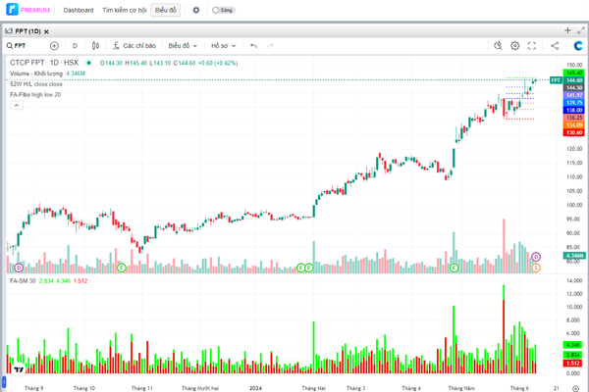Open chart settings gear icon
The height and width of the screenshot is (392, 589).
pyautogui.click(x=514, y=46)
